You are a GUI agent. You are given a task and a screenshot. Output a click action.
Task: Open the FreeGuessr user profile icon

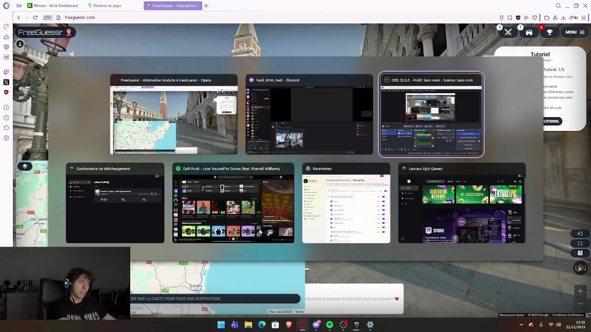coord(20,44)
